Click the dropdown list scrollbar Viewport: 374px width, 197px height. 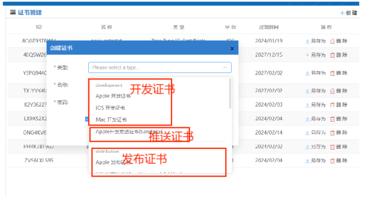coord(230,94)
